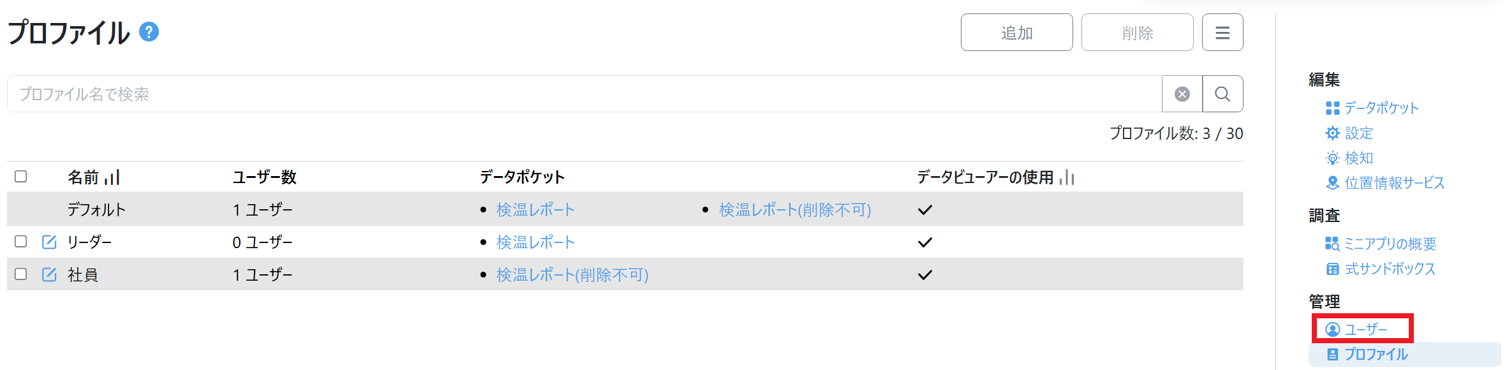Open 設定 in the sidebar

(1358, 133)
